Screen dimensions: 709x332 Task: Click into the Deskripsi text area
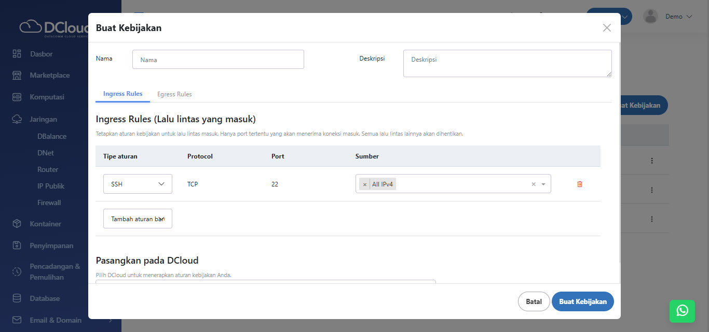pos(507,63)
